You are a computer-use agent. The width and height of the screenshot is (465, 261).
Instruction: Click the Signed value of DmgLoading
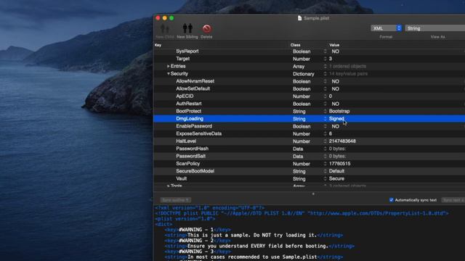(x=336, y=119)
